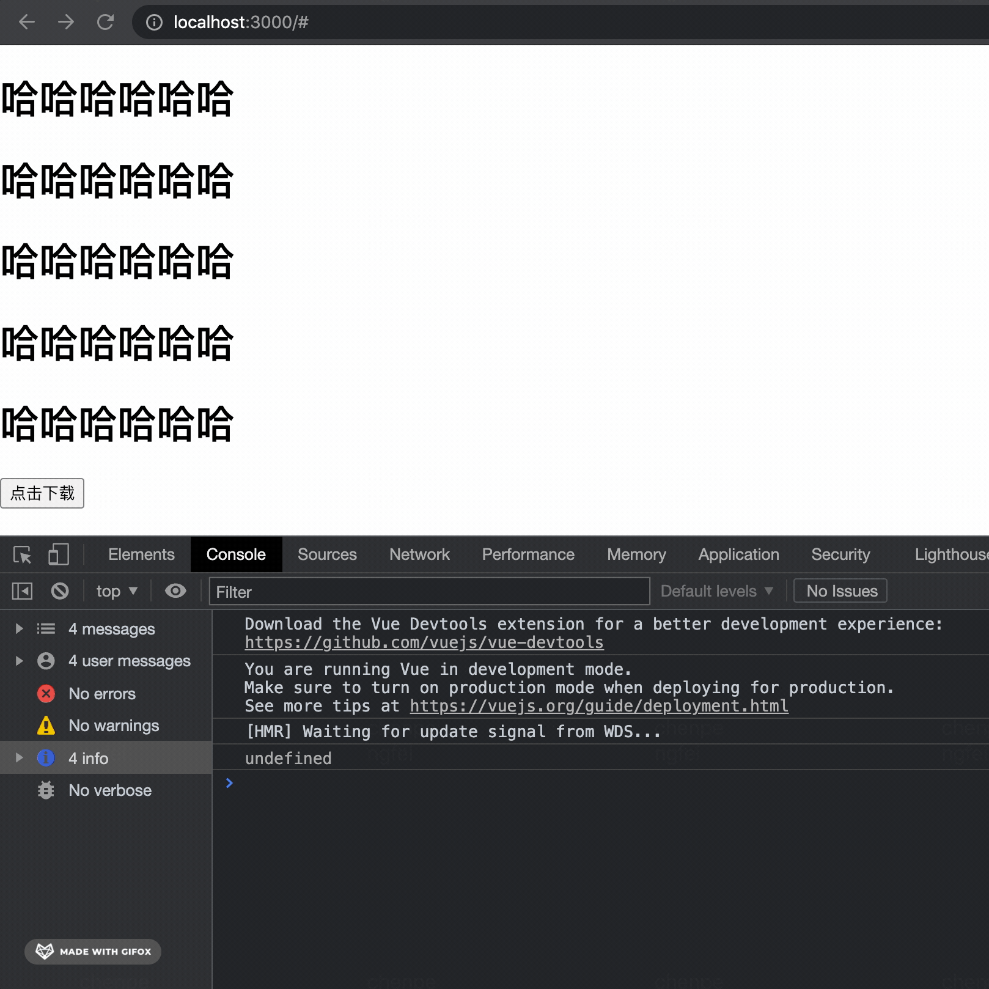Expand the 4 info group arrow
The image size is (989, 989).
[x=19, y=758]
